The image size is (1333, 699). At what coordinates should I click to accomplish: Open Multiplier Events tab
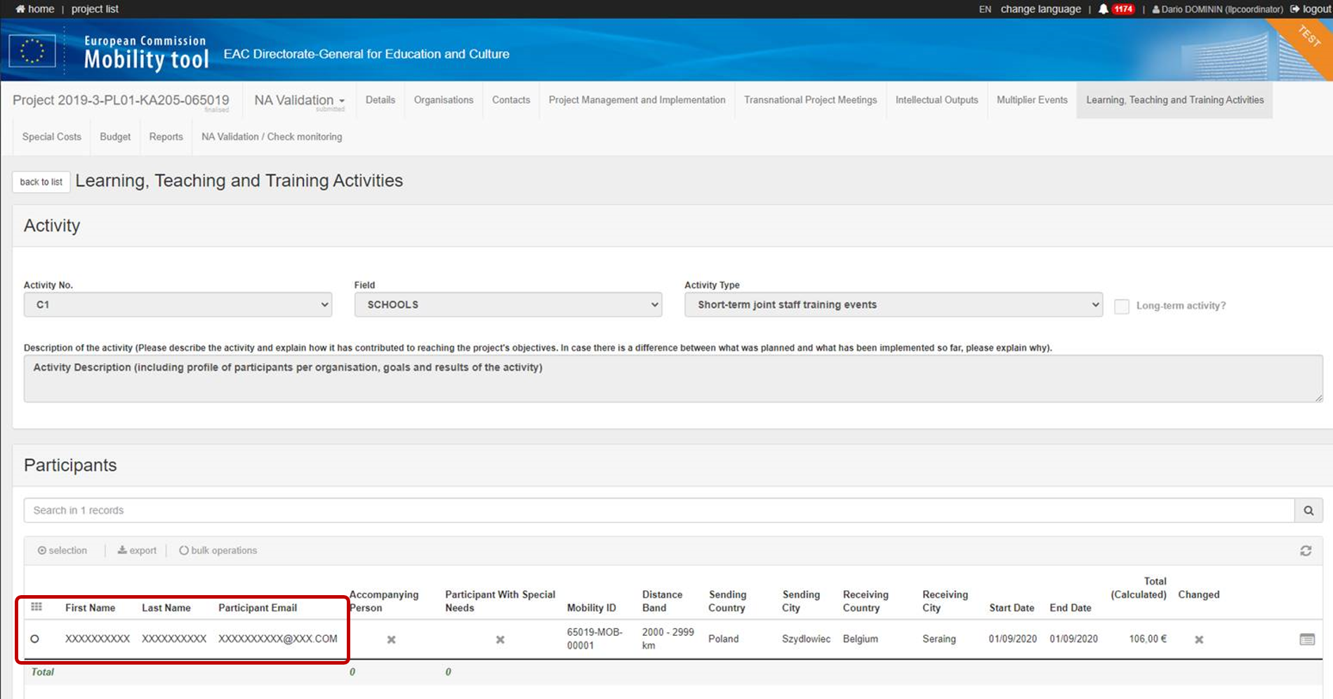click(x=1032, y=100)
